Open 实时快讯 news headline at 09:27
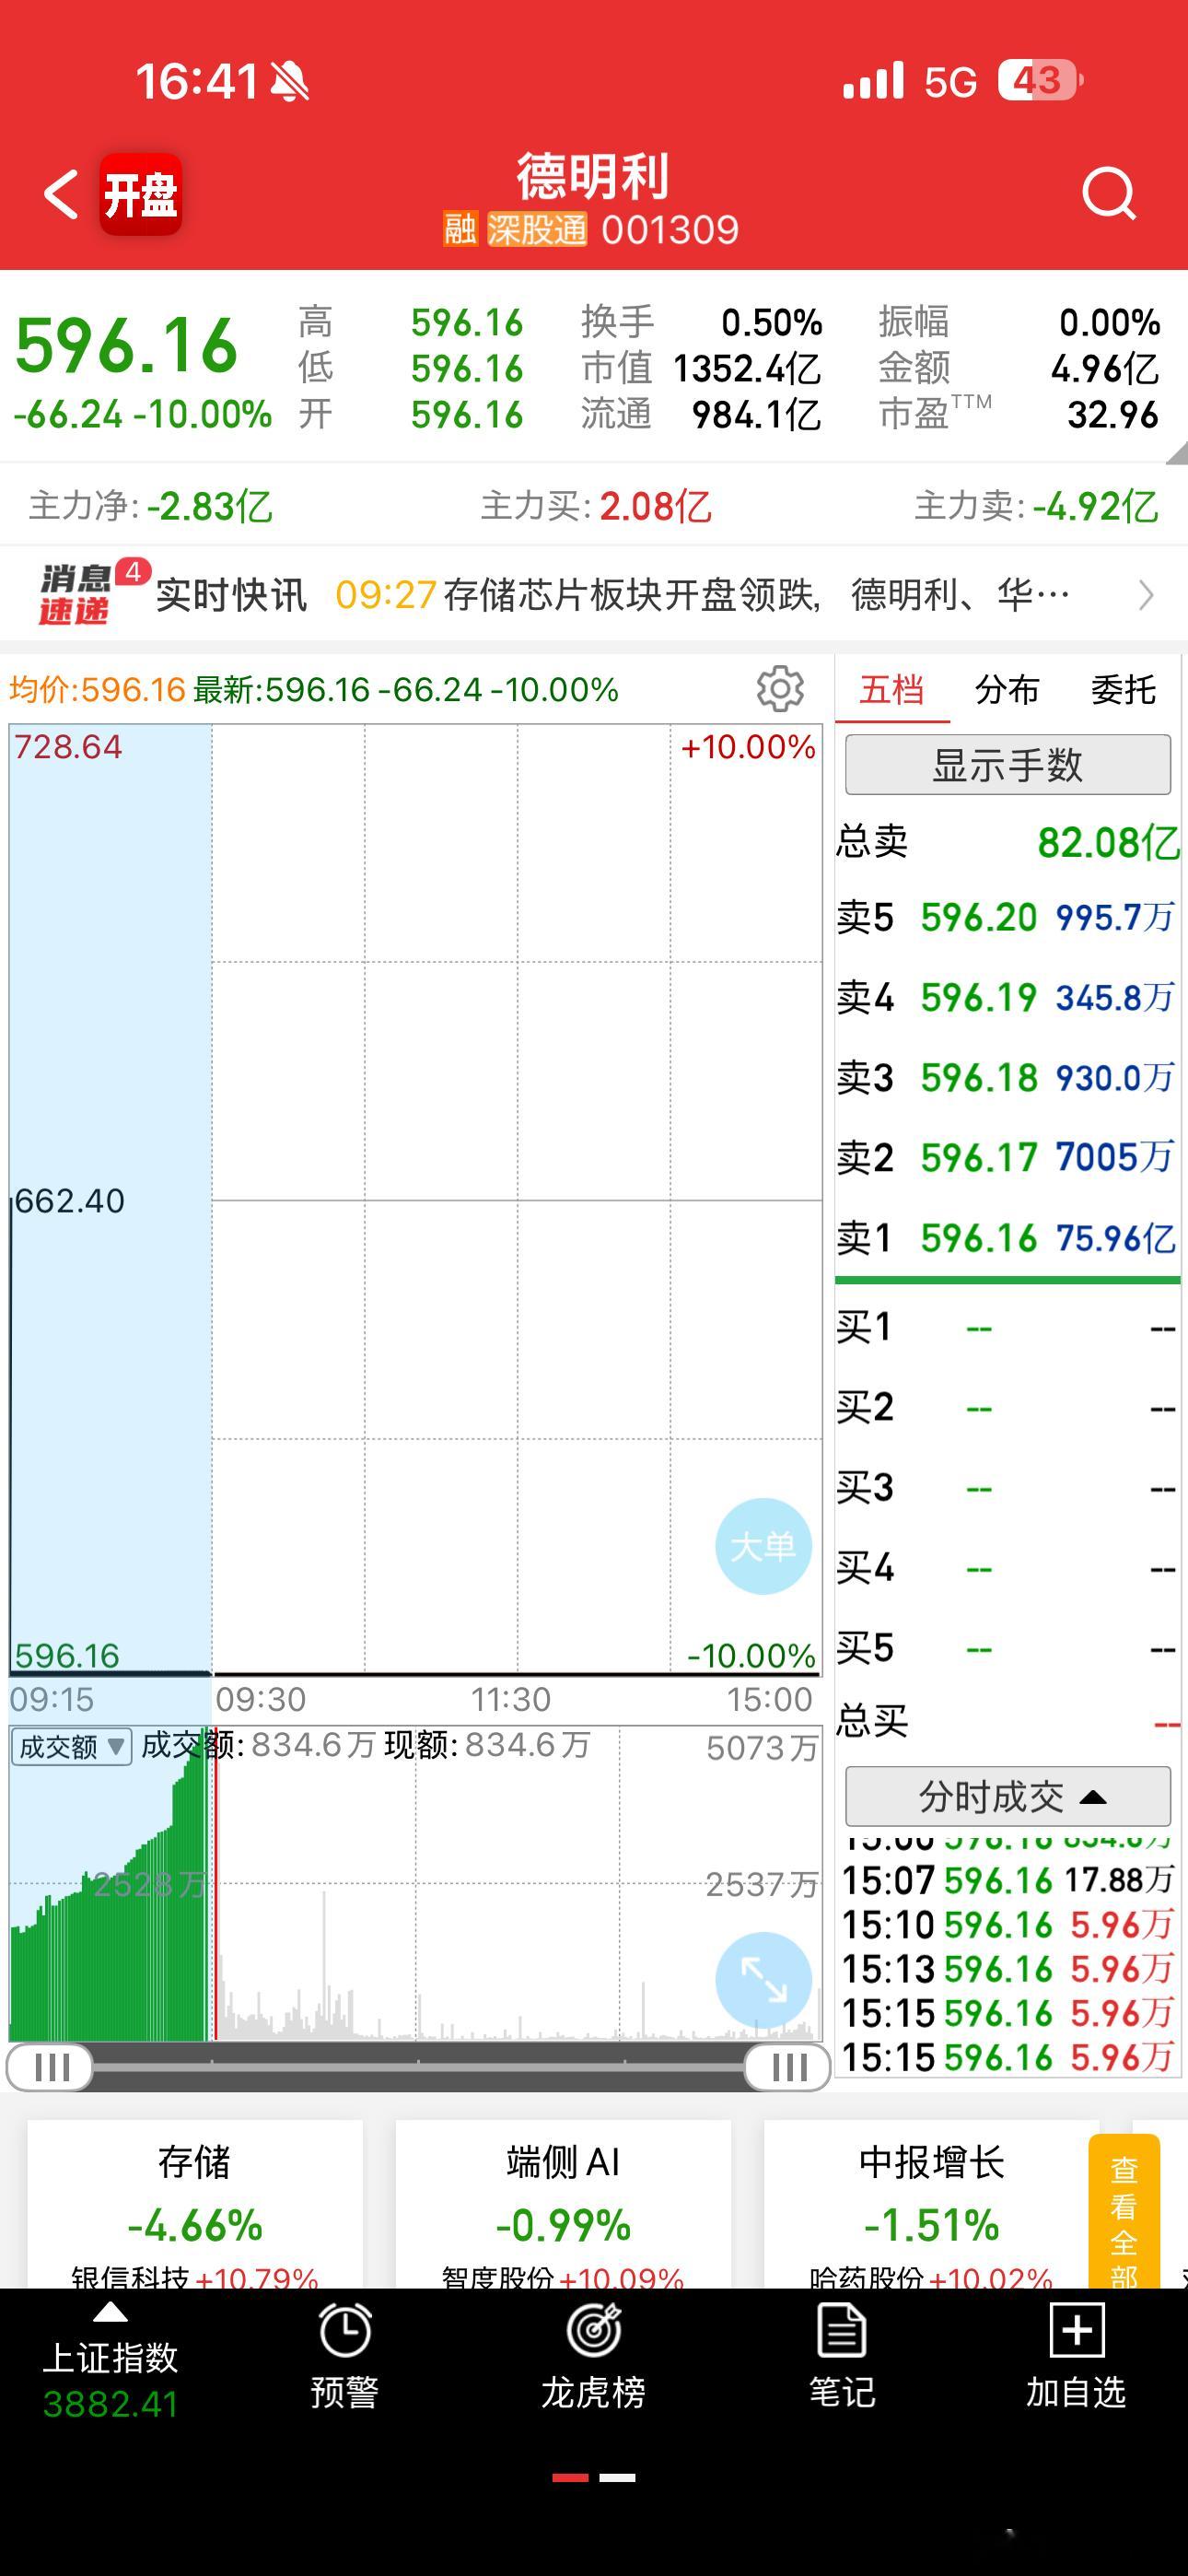 702,595
